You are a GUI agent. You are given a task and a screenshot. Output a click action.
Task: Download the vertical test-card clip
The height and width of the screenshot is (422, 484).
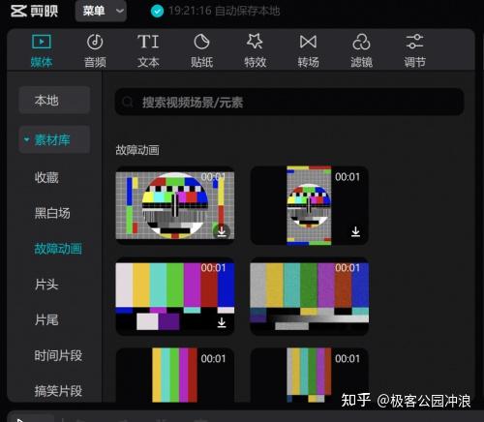pyautogui.click(x=355, y=231)
